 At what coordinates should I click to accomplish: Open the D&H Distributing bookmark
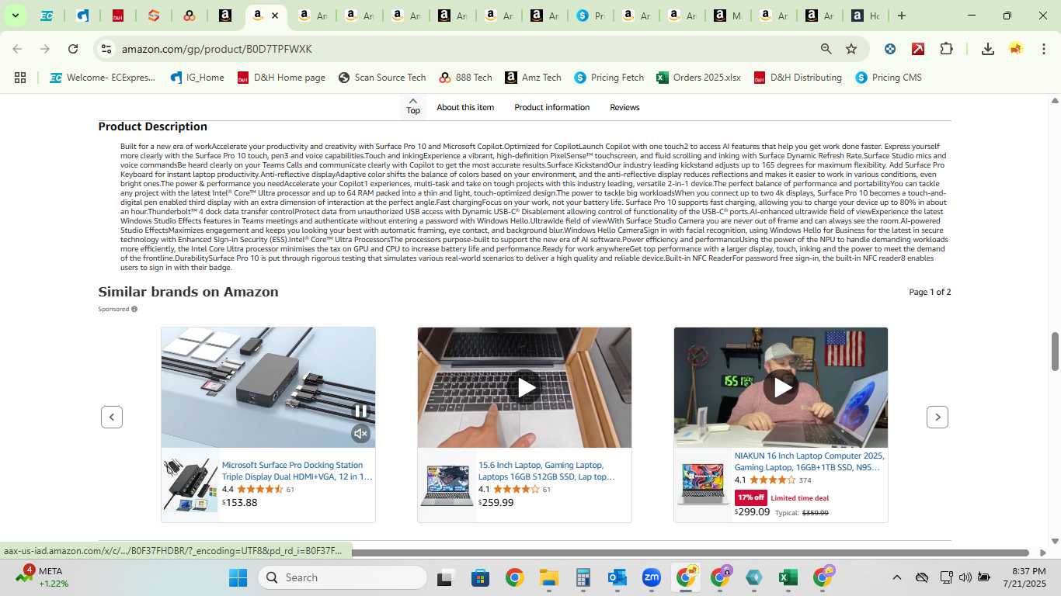797,78
